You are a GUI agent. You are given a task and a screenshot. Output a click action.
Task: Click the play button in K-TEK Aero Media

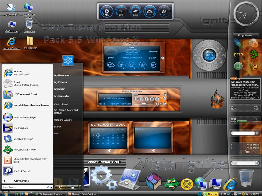point(147,99)
